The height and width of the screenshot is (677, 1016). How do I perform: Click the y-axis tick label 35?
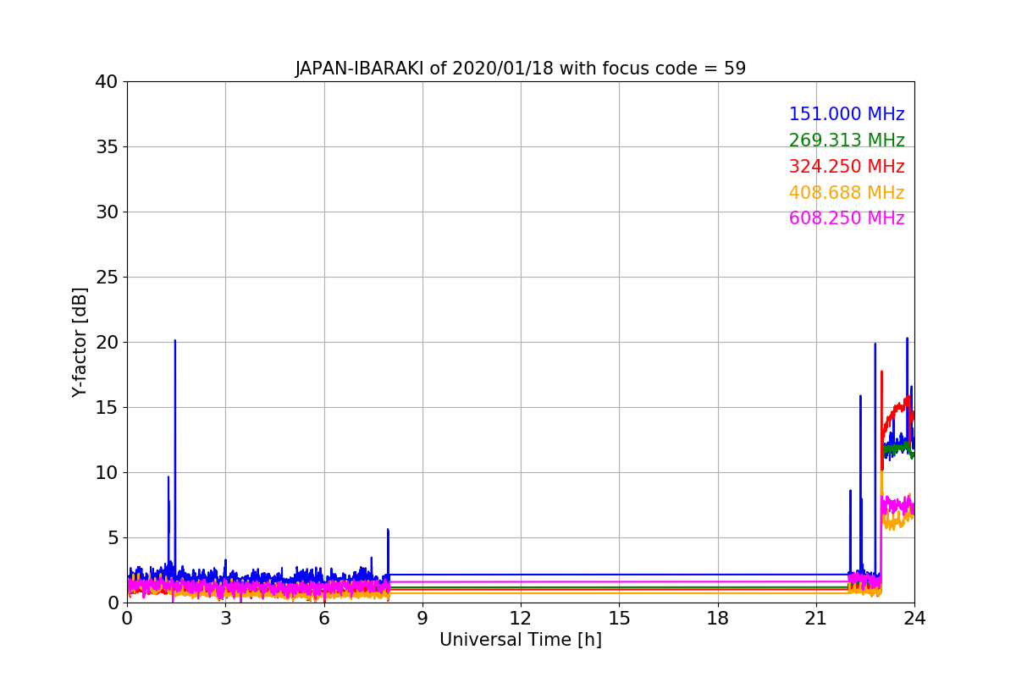107,147
